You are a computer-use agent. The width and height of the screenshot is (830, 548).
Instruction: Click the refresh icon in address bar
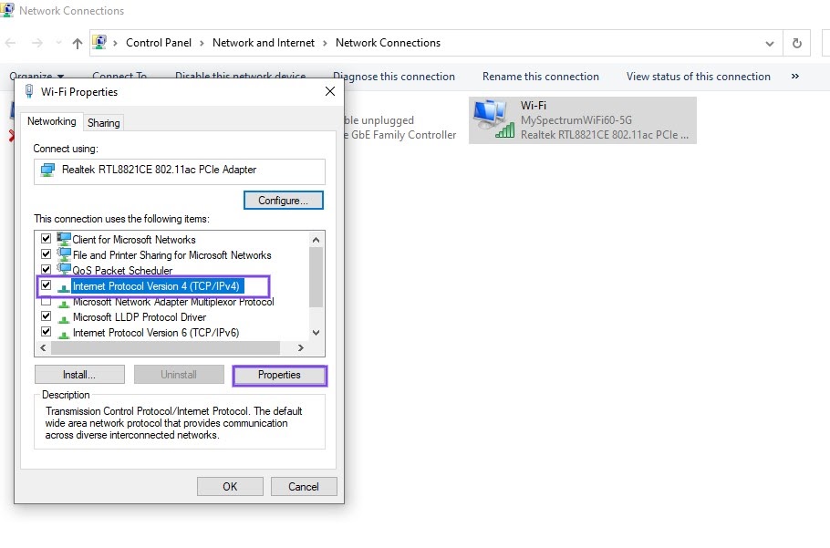coord(796,43)
